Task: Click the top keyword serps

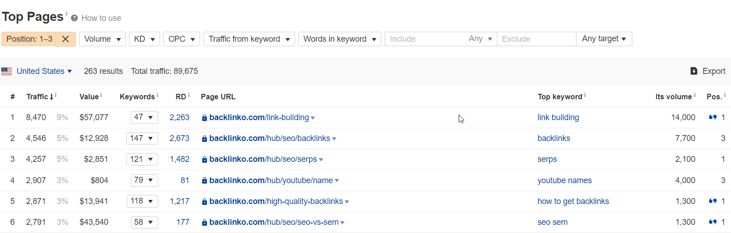Action: click(x=547, y=159)
